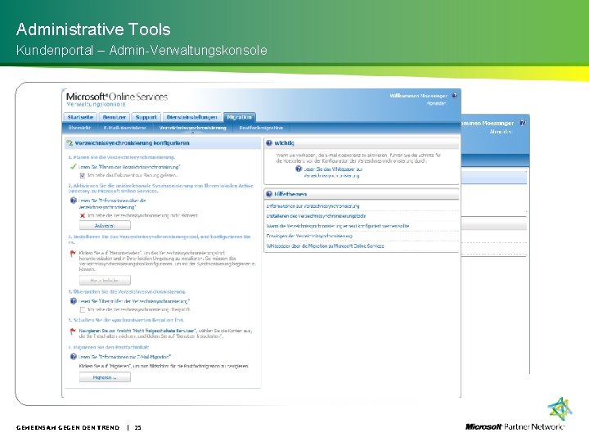
Task: Click 'Willkommen Moessinger' text in front window
Action: (418, 96)
